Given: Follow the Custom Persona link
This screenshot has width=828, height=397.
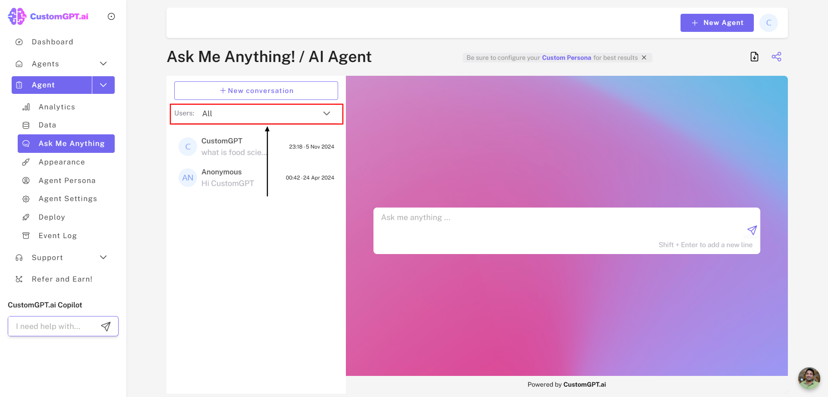Looking at the screenshot, I should pyautogui.click(x=566, y=58).
